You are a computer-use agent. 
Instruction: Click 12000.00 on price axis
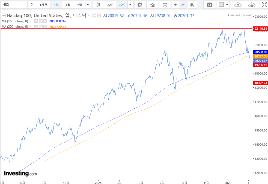click(261, 173)
